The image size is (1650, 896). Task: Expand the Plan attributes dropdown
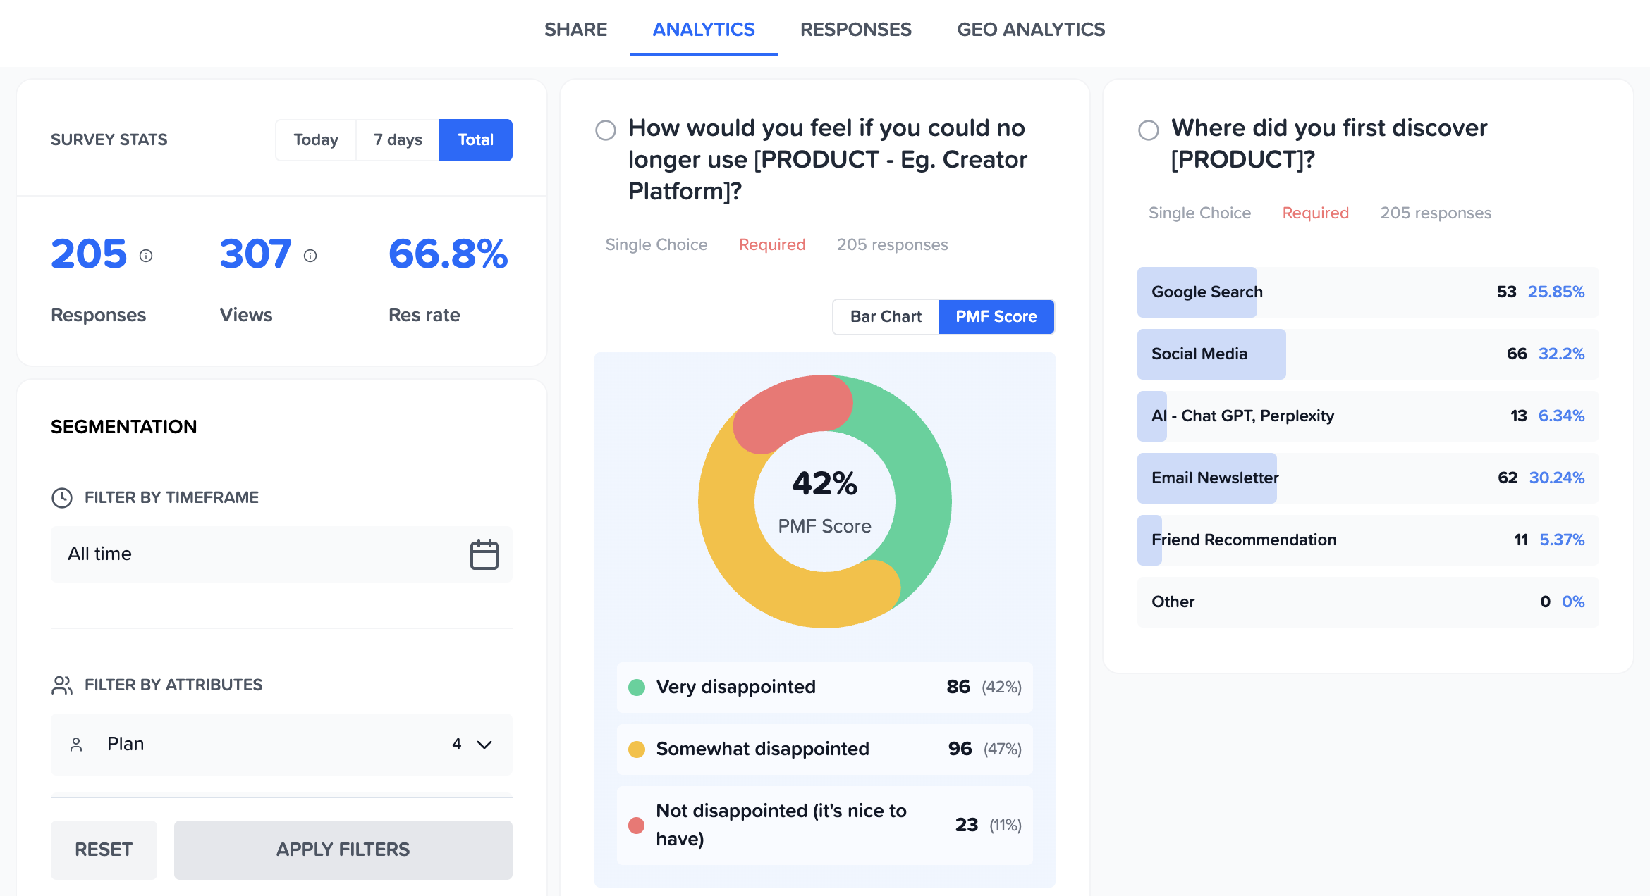483,745
